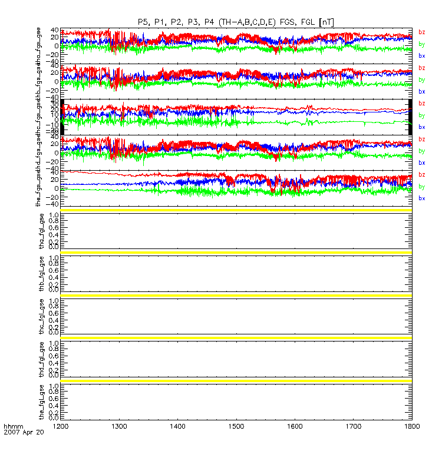Click the yellow bar above the thc_fgl_gse panel

(236, 296)
